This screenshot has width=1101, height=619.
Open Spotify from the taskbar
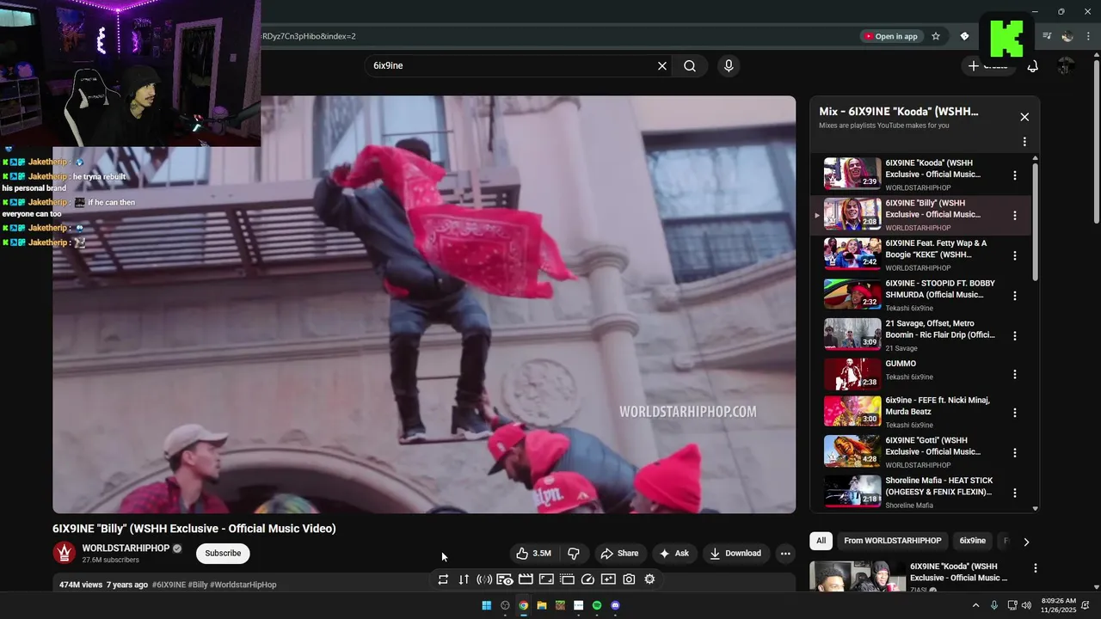pyautogui.click(x=597, y=605)
